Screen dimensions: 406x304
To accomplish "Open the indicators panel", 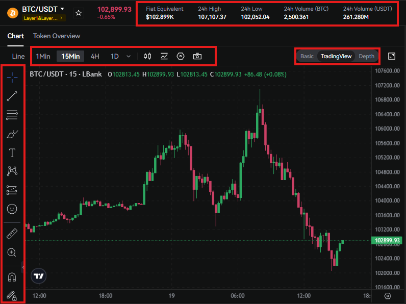I will coord(164,56).
